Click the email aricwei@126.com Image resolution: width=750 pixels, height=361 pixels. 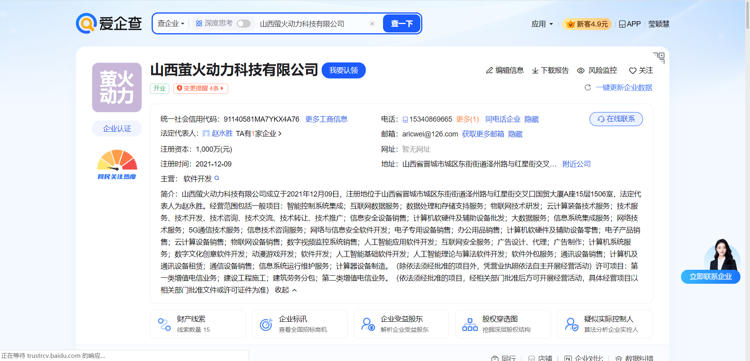click(x=430, y=134)
